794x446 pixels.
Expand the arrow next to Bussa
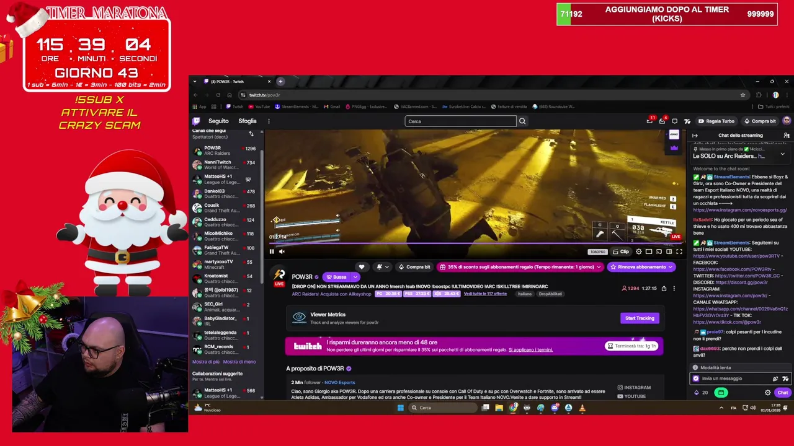[355, 277]
